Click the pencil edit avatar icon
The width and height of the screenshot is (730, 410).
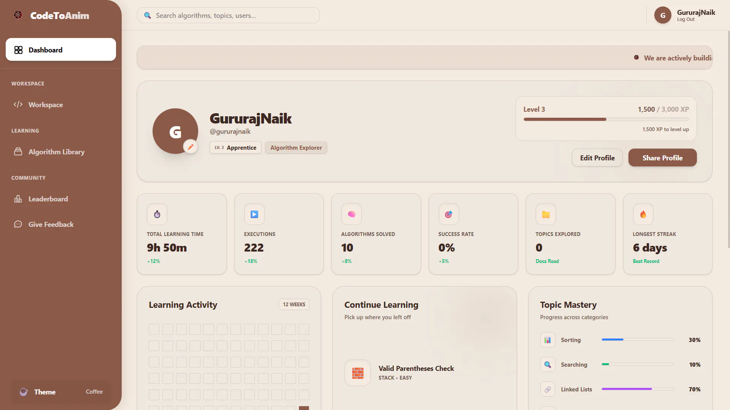(x=191, y=147)
